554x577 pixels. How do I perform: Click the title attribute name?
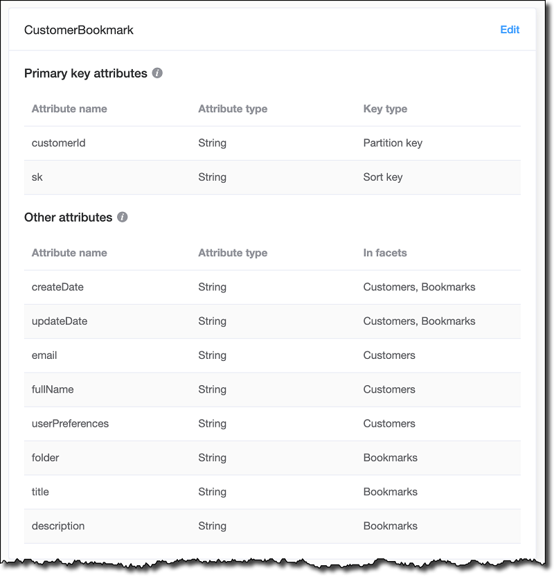40,492
